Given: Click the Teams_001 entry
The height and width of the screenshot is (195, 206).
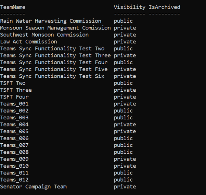Looking at the screenshot, I should (x=14, y=104).
